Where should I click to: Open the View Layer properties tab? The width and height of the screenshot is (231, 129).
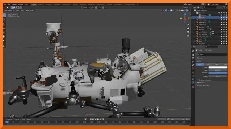[193, 62]
